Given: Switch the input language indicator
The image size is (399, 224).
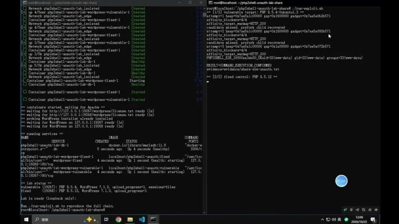Looking at the screenshot, I should pos(339,220).
